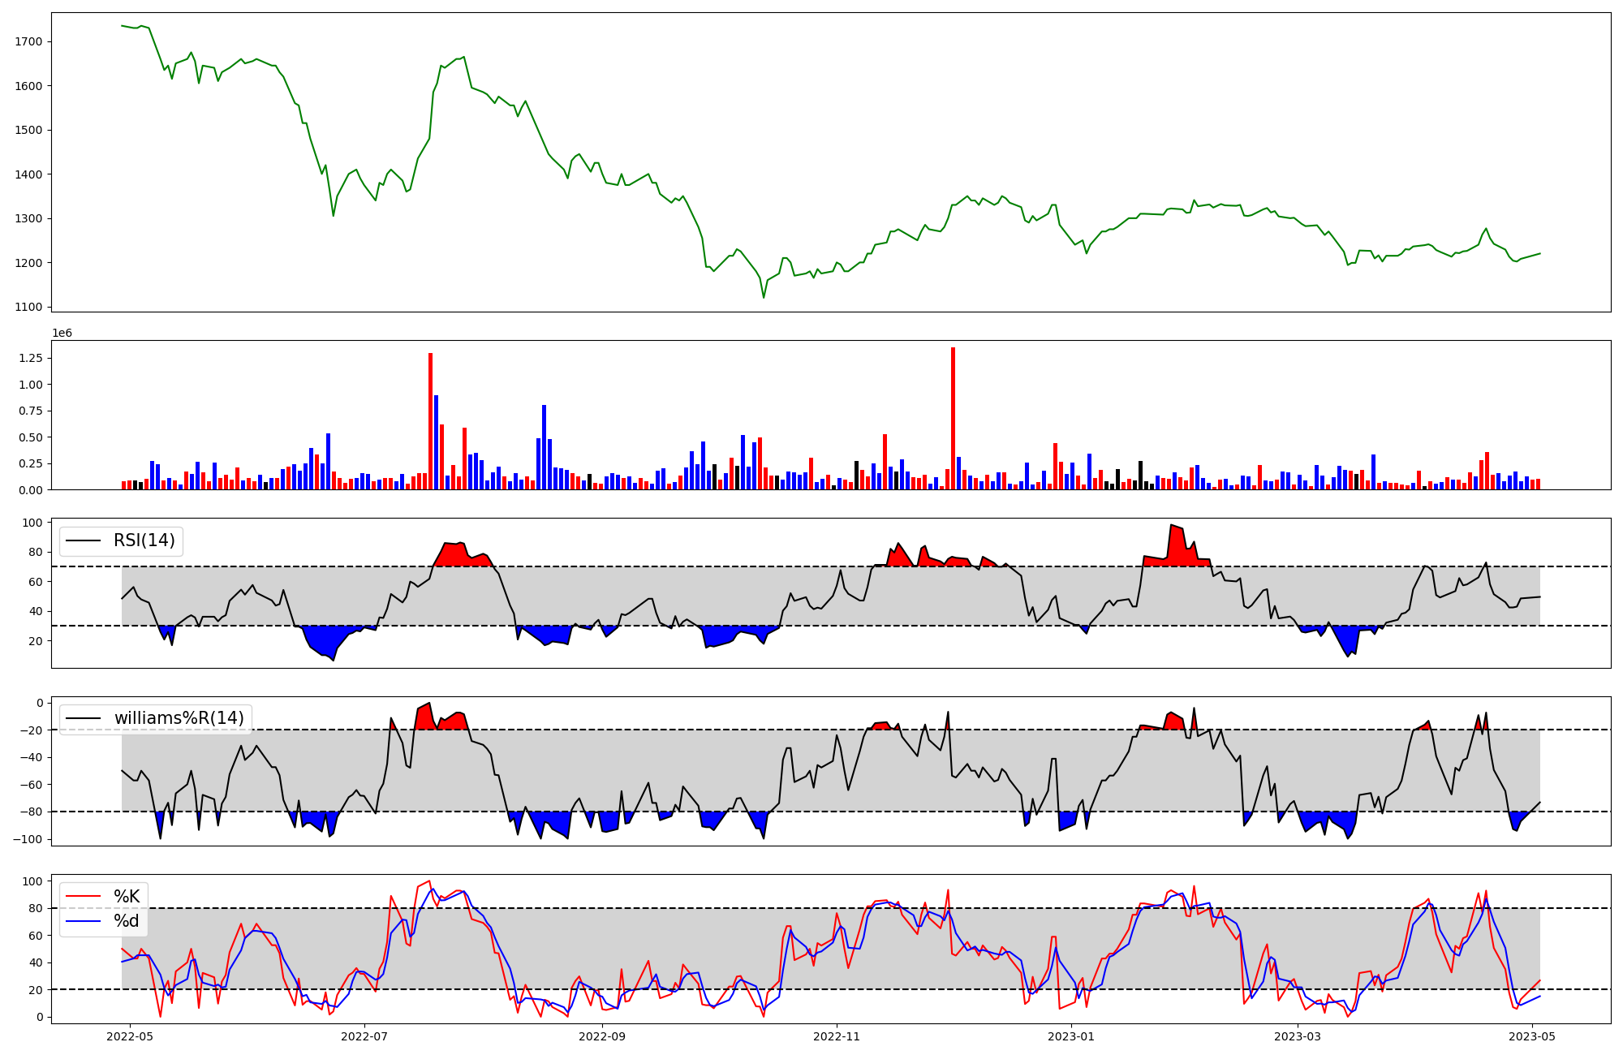Screen dimensions: 1623x1055
Task: Click the 1e6 volume scale label
Action: click(62, 334)
